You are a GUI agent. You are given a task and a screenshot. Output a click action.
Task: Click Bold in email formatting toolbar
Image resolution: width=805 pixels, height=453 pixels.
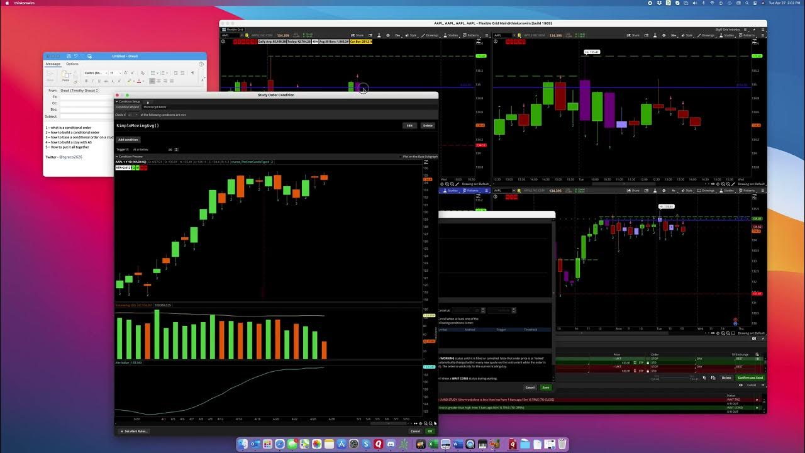point(87,81)
